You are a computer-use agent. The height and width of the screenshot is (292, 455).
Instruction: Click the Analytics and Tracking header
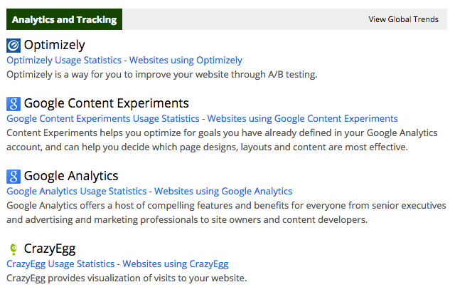[64, 20]
